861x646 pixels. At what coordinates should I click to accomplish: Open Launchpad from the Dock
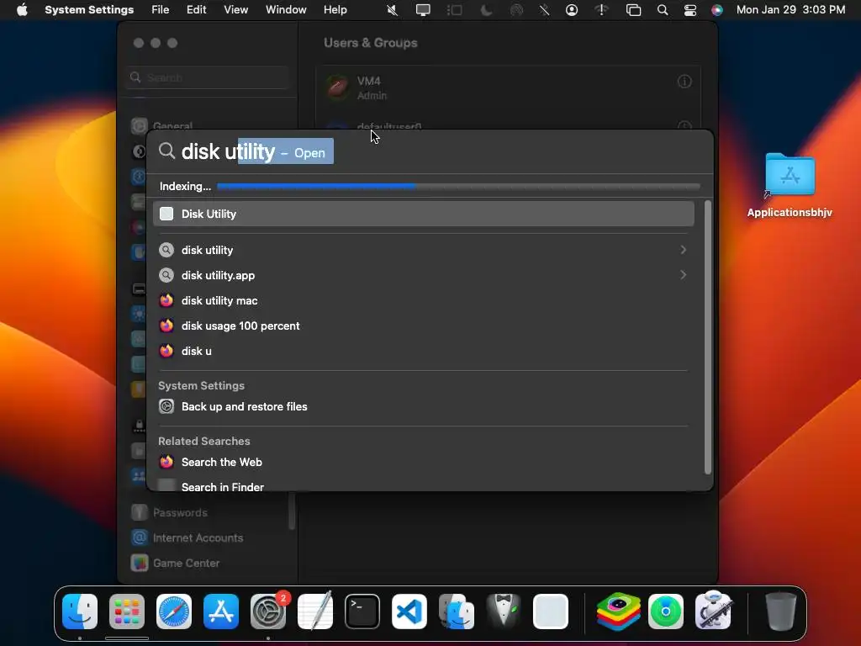point(127,611)
